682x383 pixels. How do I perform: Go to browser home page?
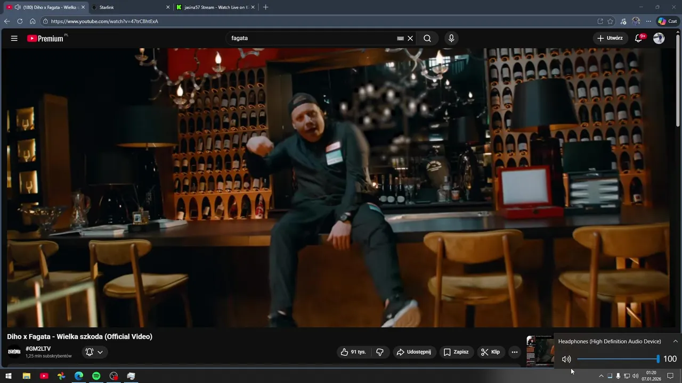(x=33, y=21)
